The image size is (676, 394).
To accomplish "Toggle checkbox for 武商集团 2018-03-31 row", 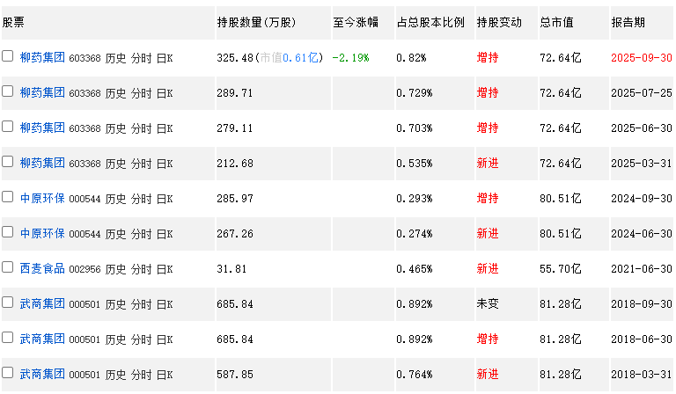I will point(7,373).
